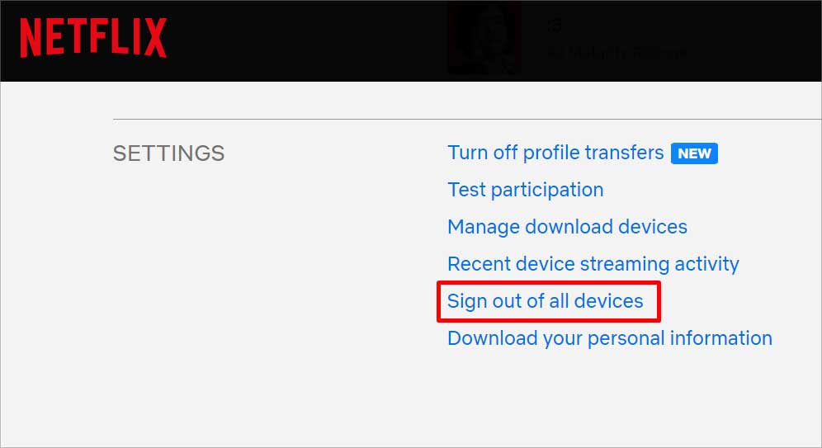View Recent device streaming activity
822x448 pixels.
593,264
